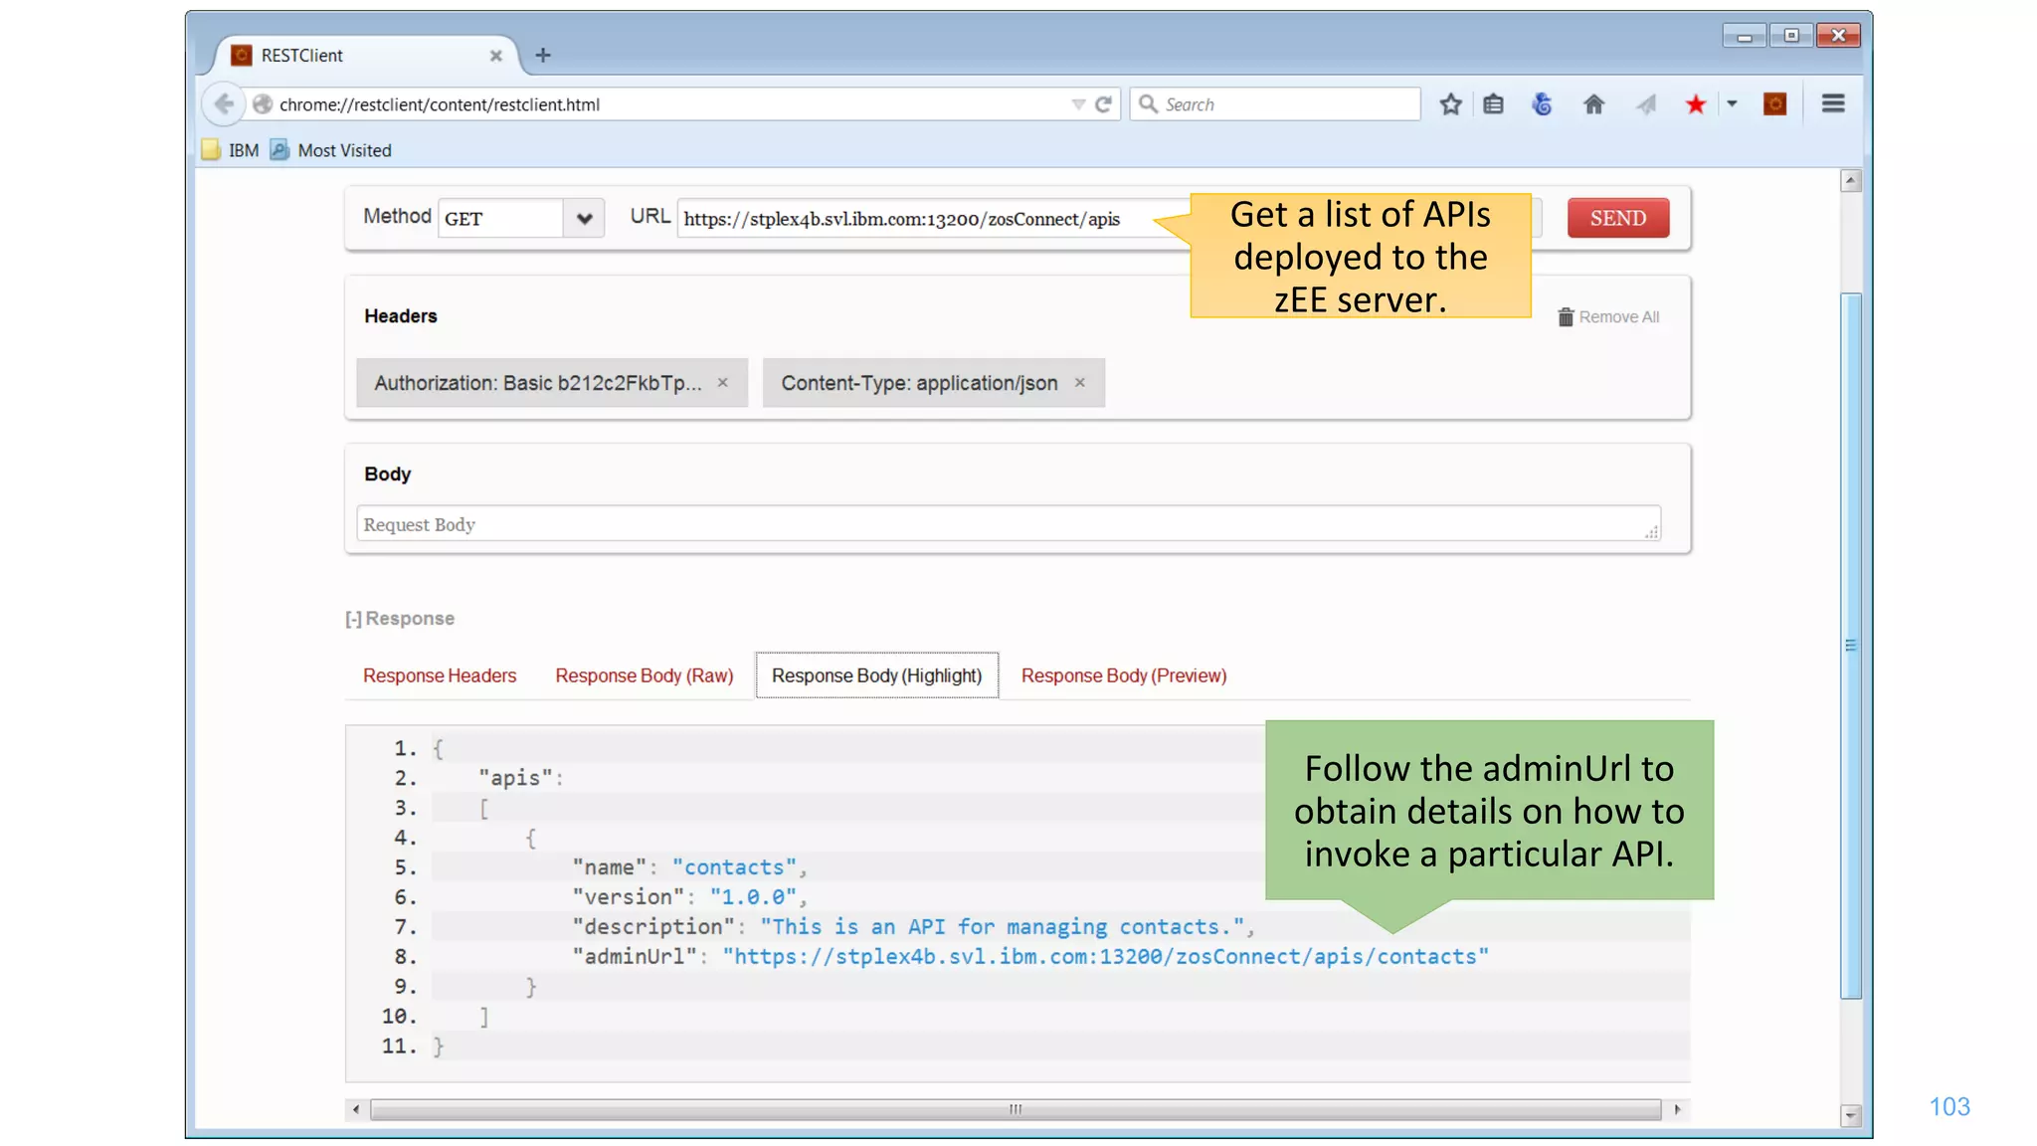Open the IBM bookmarks folder
This screenshot has width=2037, height=1146.
tap(231, 150)
